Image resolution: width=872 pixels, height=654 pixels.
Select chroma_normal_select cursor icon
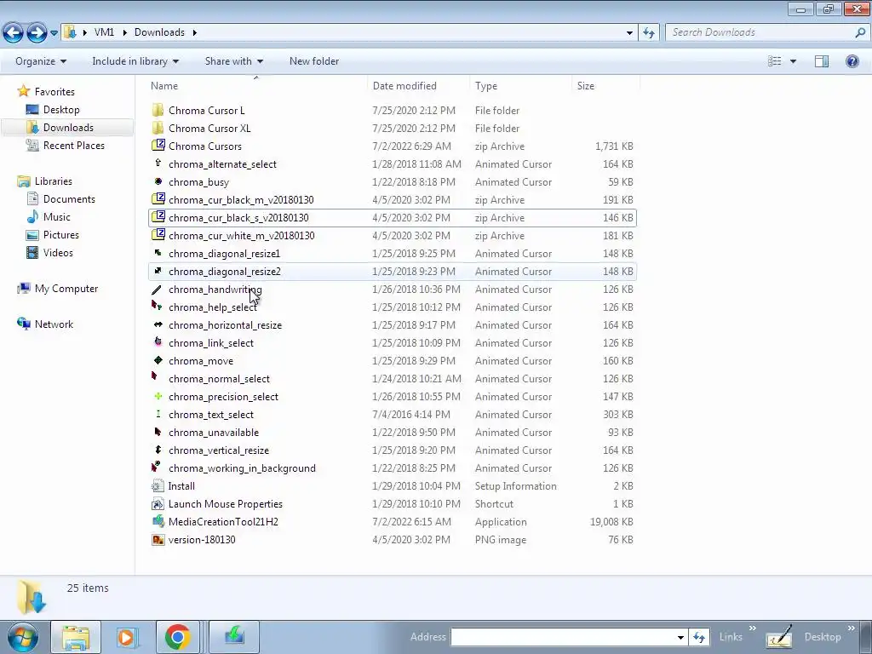(155, 376)
